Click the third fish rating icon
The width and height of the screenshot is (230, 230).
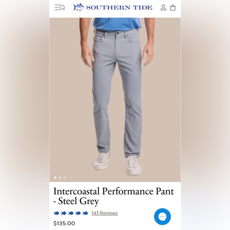[x=71, y=213]
